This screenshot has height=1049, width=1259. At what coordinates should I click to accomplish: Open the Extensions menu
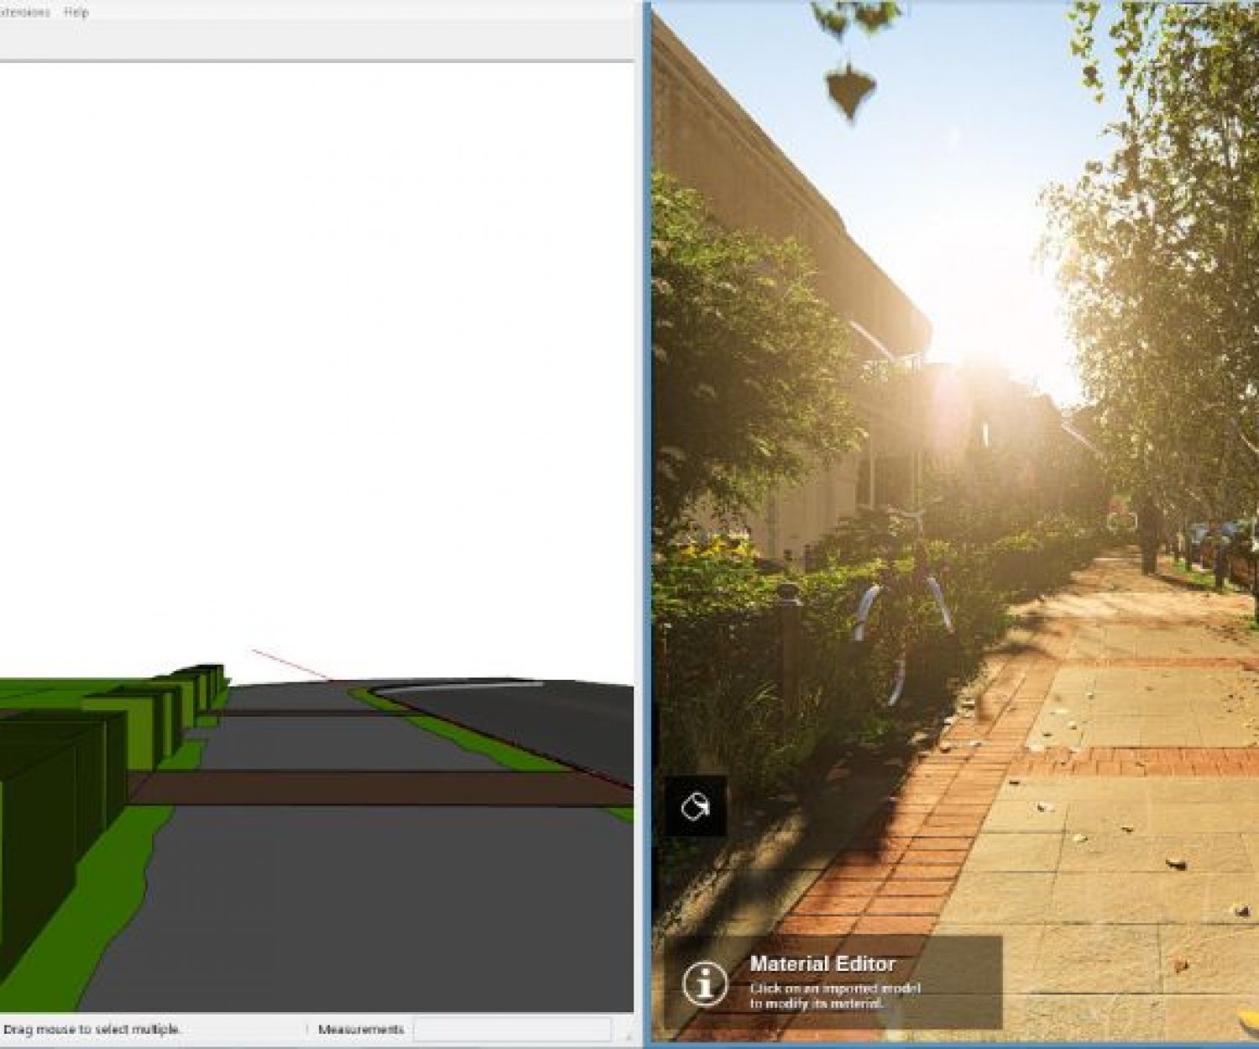25,13
